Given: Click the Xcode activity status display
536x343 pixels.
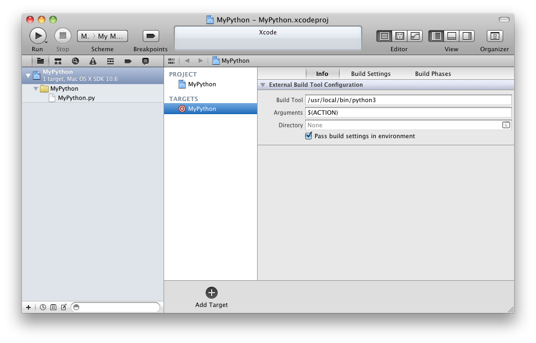Looking at the screenshot, I should click(x=268, y=38).
